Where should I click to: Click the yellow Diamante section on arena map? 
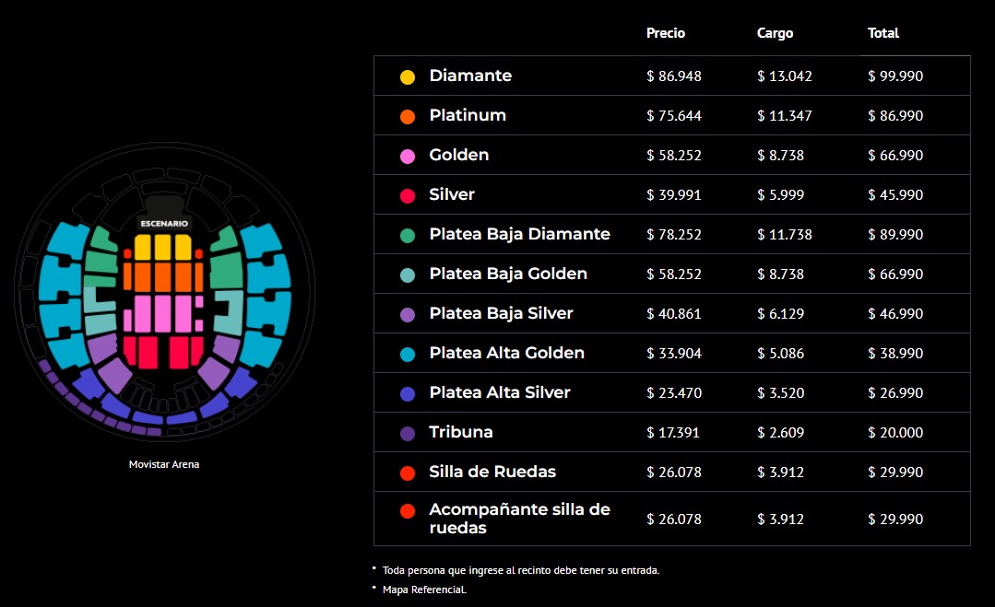pos(162,247)
